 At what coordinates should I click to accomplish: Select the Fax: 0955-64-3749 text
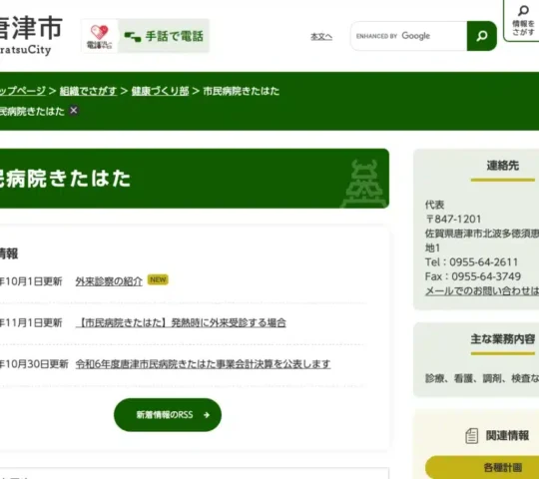click(473, 276)
